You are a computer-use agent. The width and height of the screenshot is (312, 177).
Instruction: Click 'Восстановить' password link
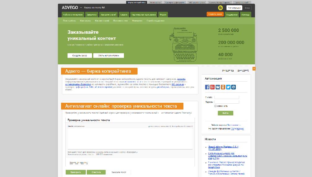pyautogui.click(x=234, y=125)
